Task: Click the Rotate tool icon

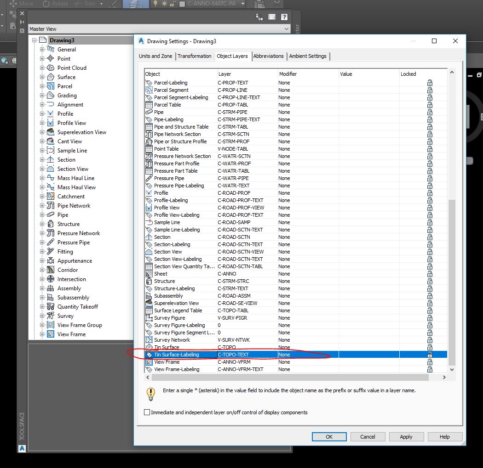Action: [46, 4]
